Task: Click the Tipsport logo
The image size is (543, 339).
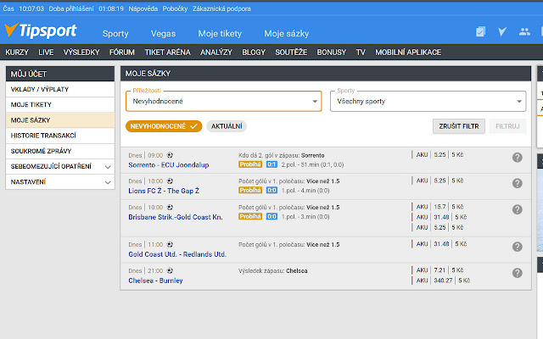Action: [x=41, y=31]
